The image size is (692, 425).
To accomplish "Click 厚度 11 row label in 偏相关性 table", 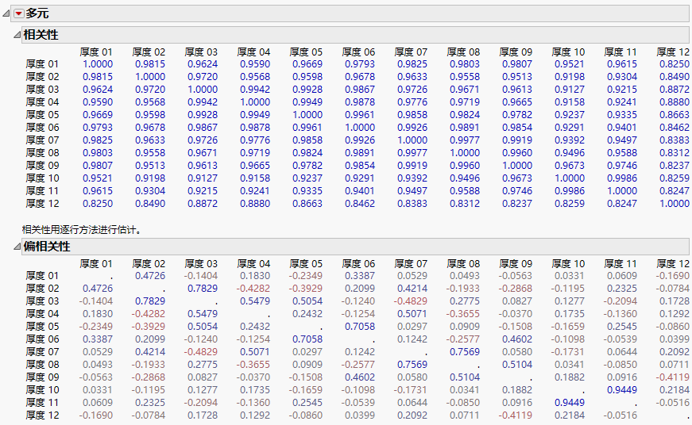I will point(42,403).
